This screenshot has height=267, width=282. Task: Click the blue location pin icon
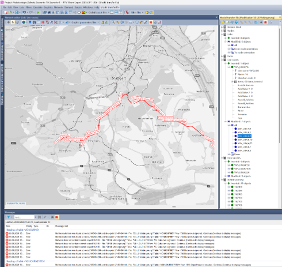point(30,22)
